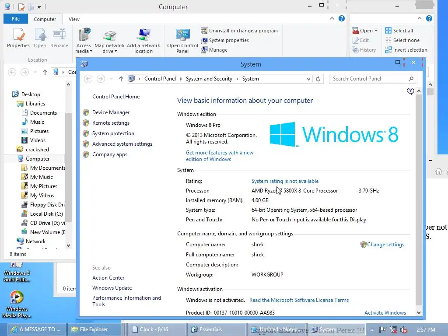Open Properties in the Computer ribbon
448x336 pixels.
click(18, 38)
